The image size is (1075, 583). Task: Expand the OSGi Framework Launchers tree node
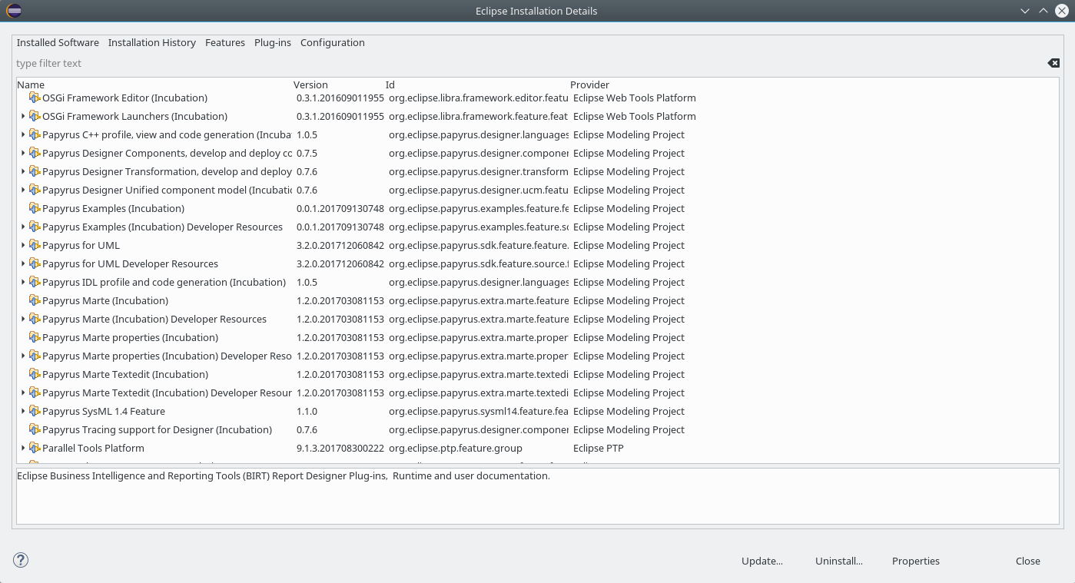23,116
